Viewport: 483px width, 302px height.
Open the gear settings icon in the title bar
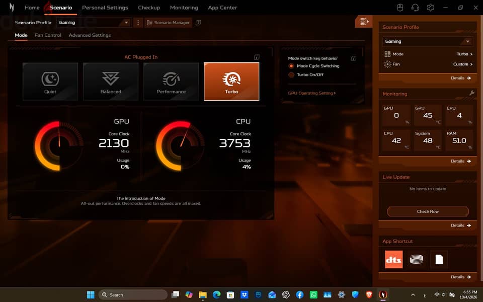(x=430, y=8)
